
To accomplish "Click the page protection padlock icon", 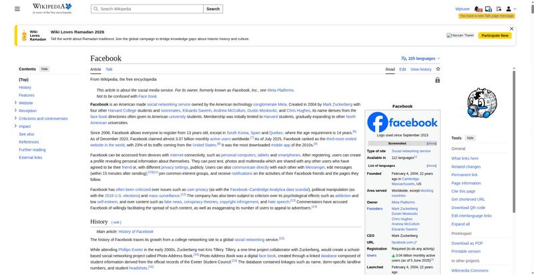I will 437,80.
